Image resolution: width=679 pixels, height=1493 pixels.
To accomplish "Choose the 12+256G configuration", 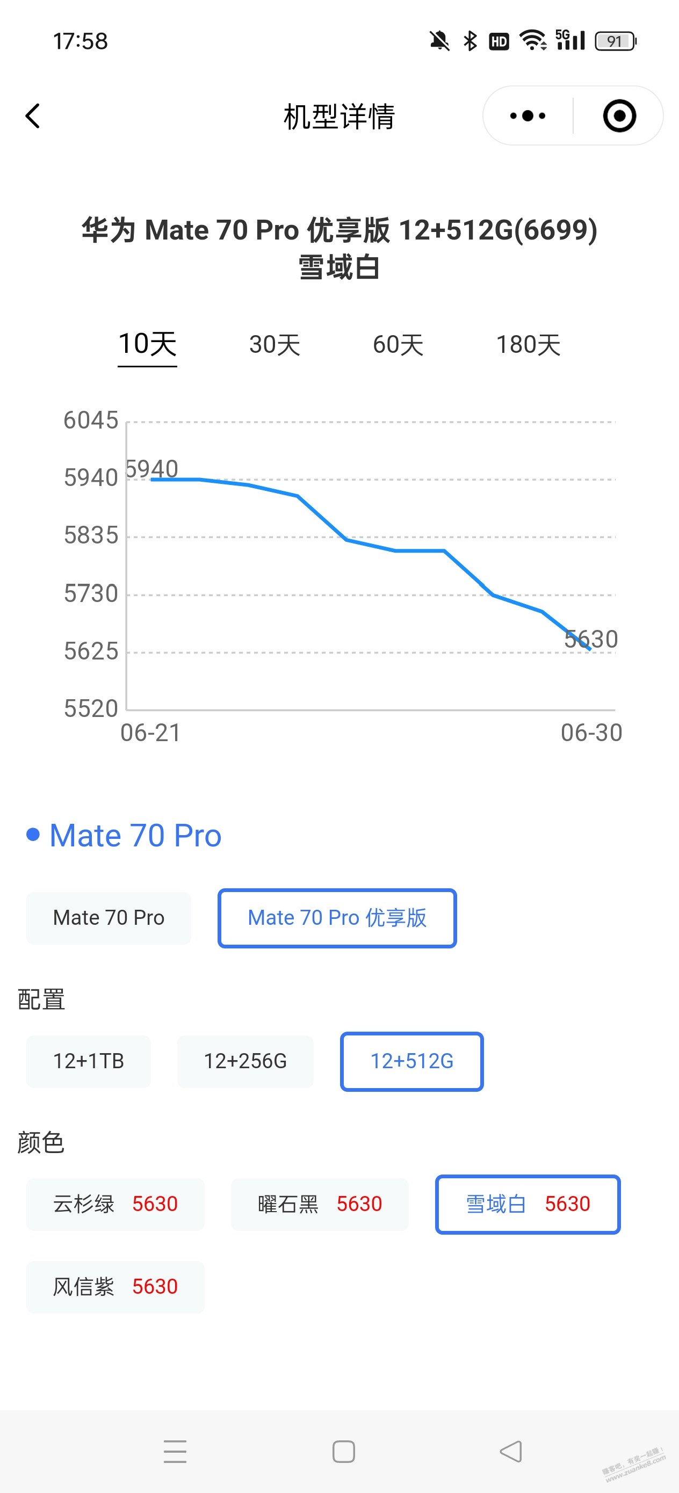I will 245,1061.
